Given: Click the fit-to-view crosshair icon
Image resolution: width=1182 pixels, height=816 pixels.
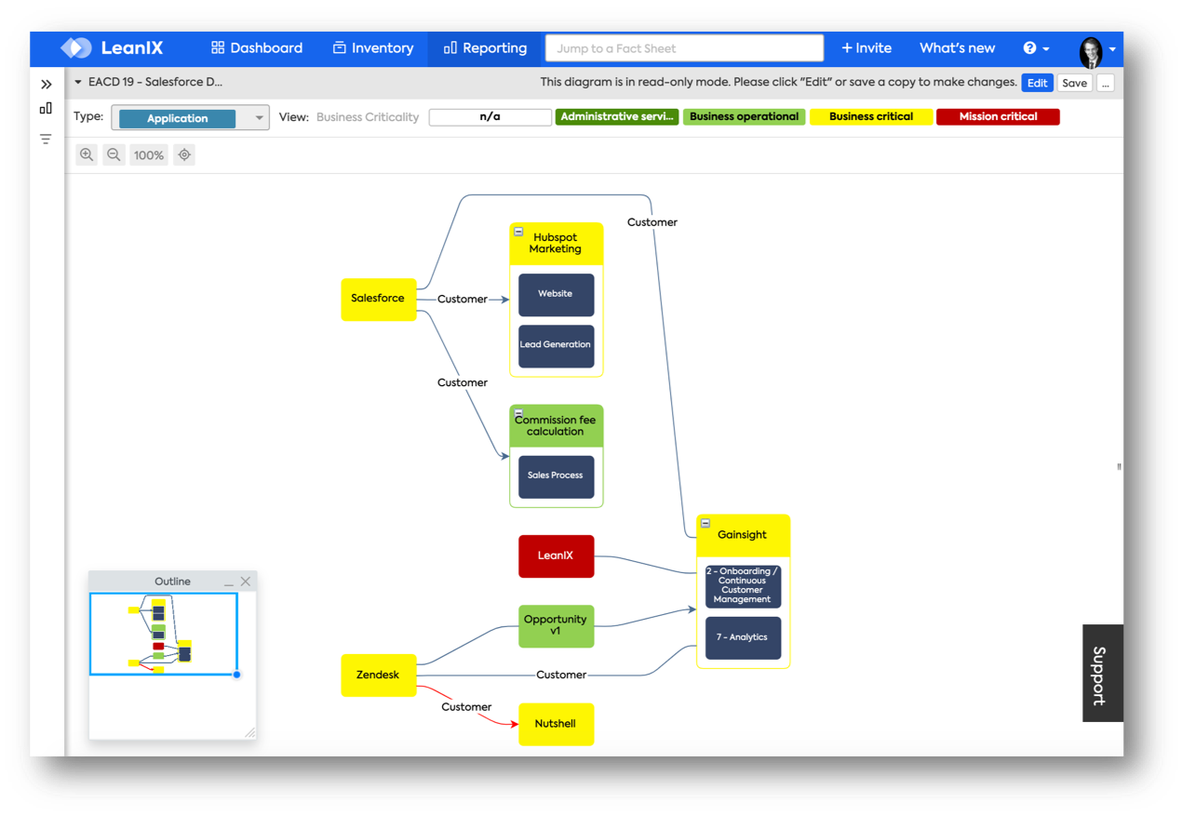Looking at the screenshot, I should pos(183,154).
